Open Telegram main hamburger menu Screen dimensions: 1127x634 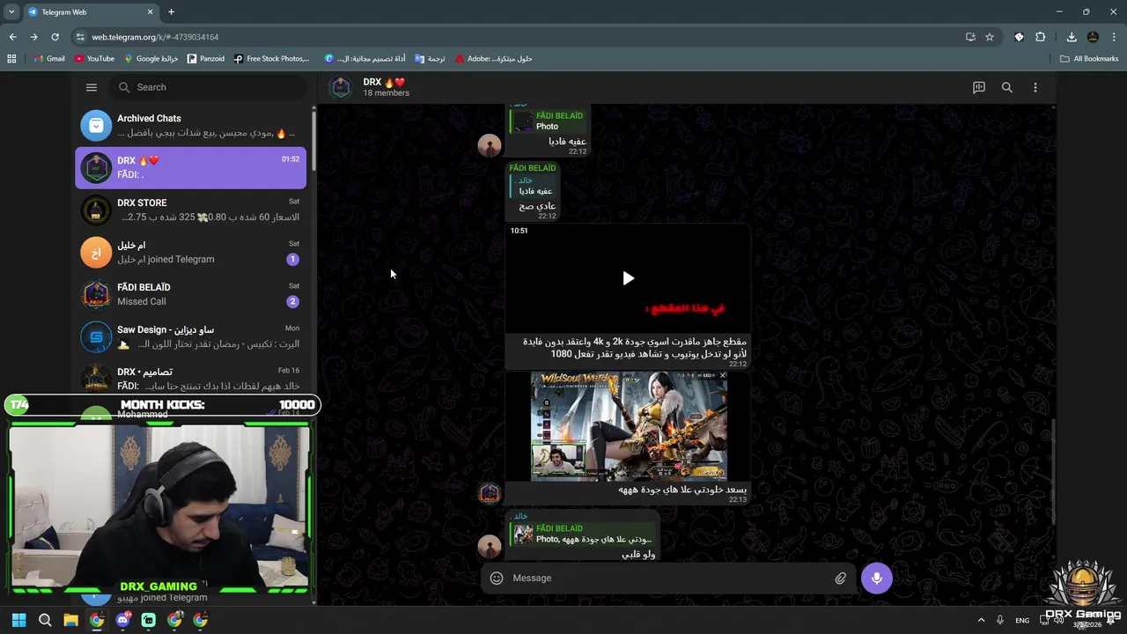92,87
